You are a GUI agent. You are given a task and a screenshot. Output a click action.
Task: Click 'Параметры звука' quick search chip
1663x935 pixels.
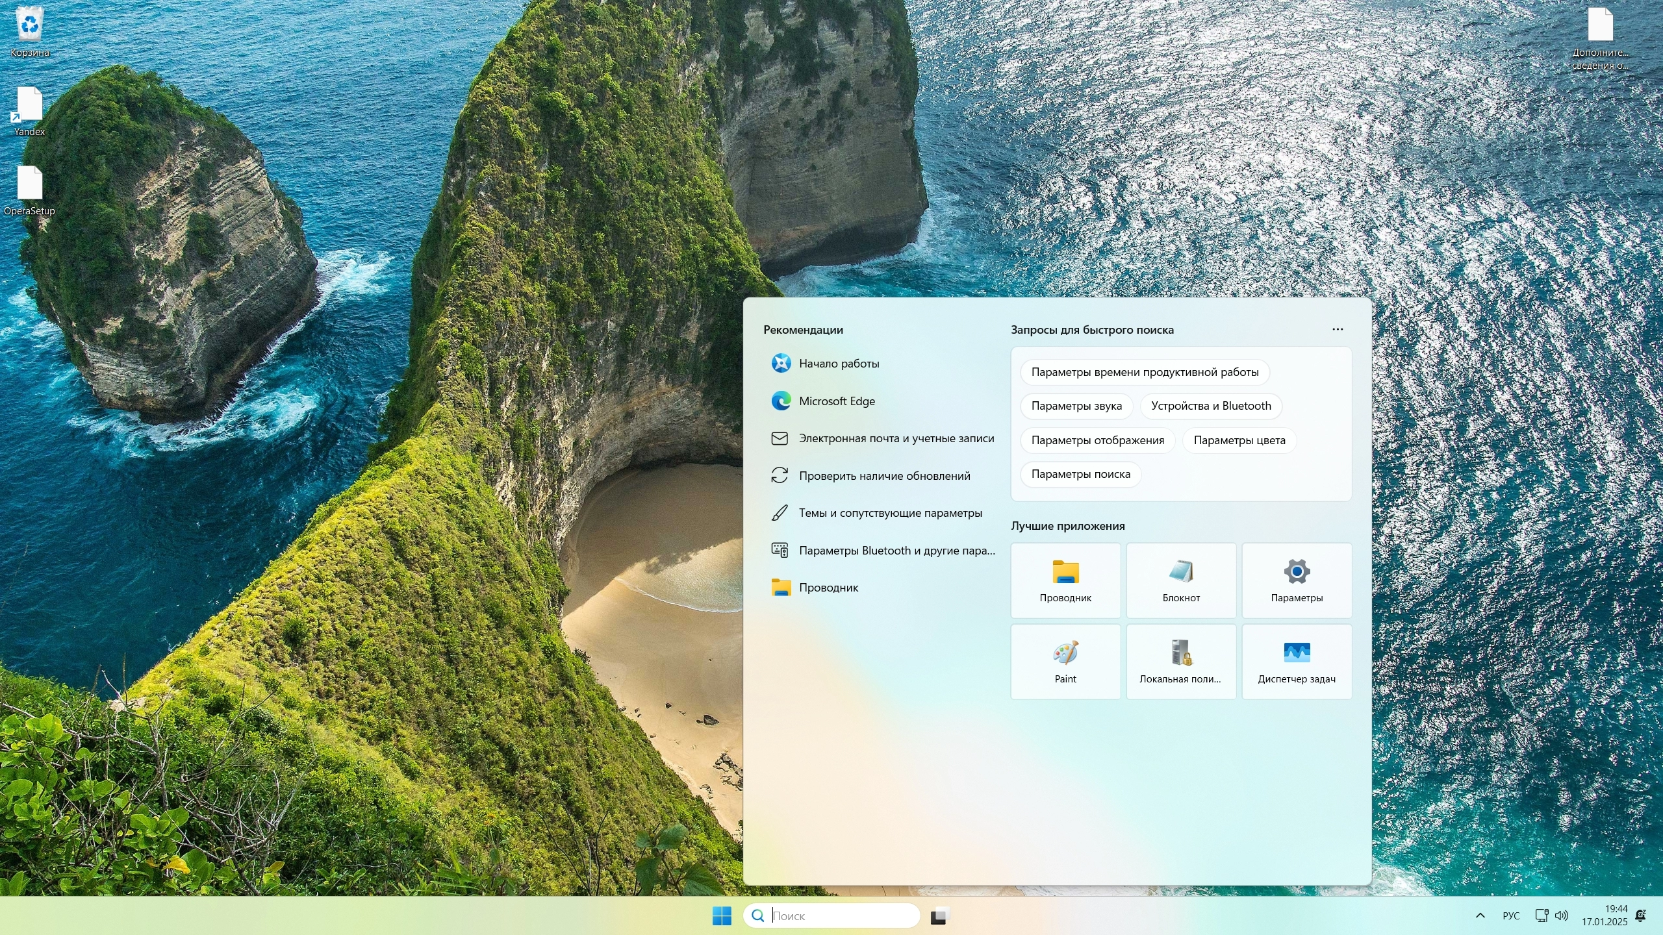pyautogui.click(x=1076, y=406)
